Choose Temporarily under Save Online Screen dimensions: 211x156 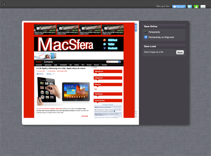tap(154, 32)
